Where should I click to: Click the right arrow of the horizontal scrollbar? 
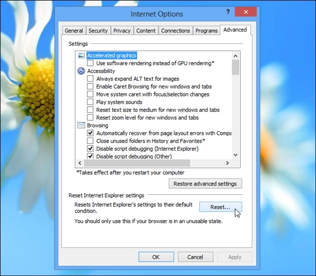tap(228, 163)
